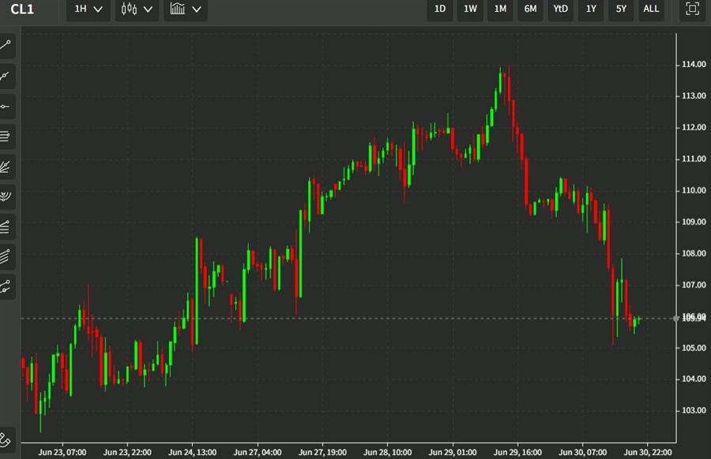Set chart range to 1D
Image resolution: width=711 pixels, height=459 pixels.
coord(440,9)
